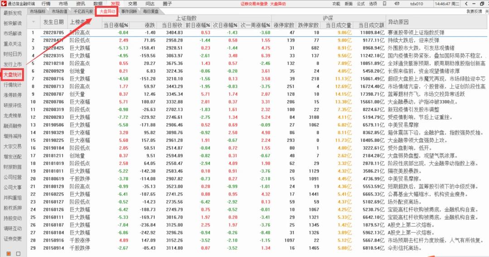Screen dimensions: 489x257
Task: Select 大宗交易 in the sidebar
Action: 13,146
